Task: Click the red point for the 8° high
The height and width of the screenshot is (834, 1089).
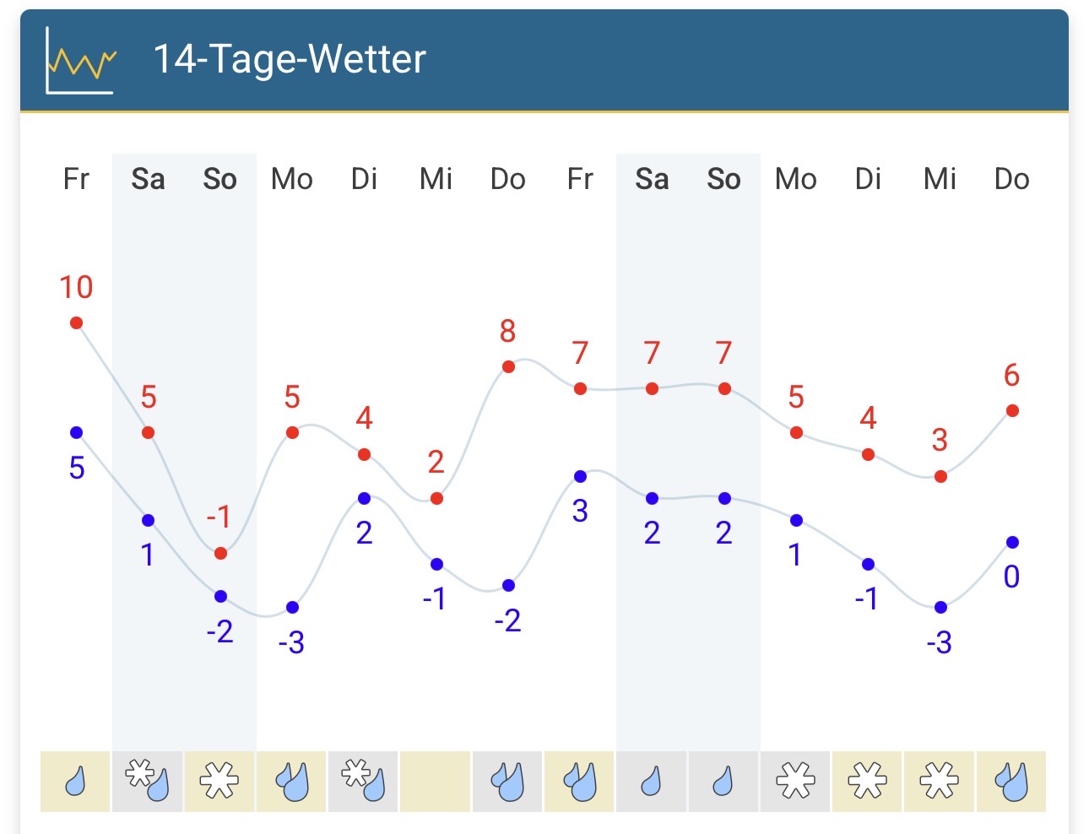Action: tap(508, 366)
